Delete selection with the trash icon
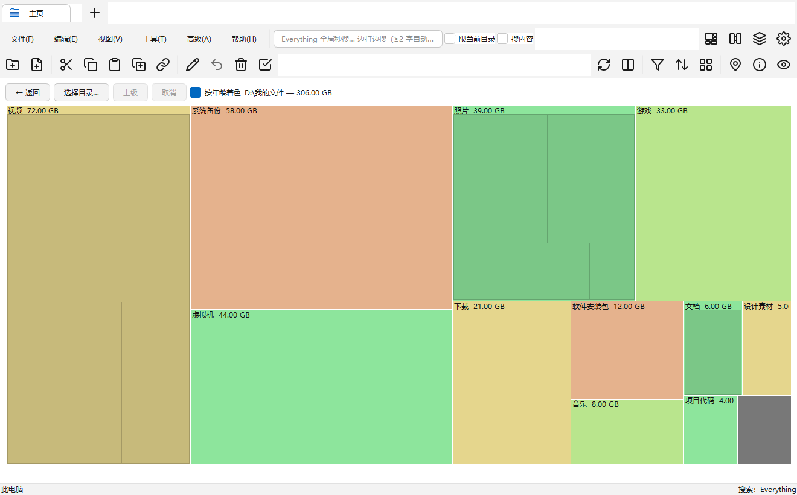This screenshot has width=797, height=495. click(x=241, y=65)
